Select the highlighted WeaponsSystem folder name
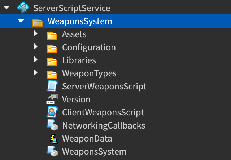The height and width of the screenshot is (160, 231). point(80,22)
